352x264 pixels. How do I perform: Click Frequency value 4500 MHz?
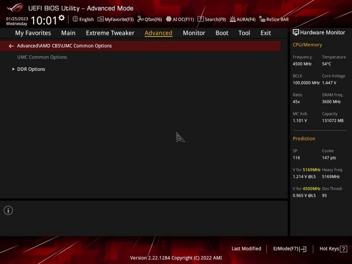[x=302, y=64]
